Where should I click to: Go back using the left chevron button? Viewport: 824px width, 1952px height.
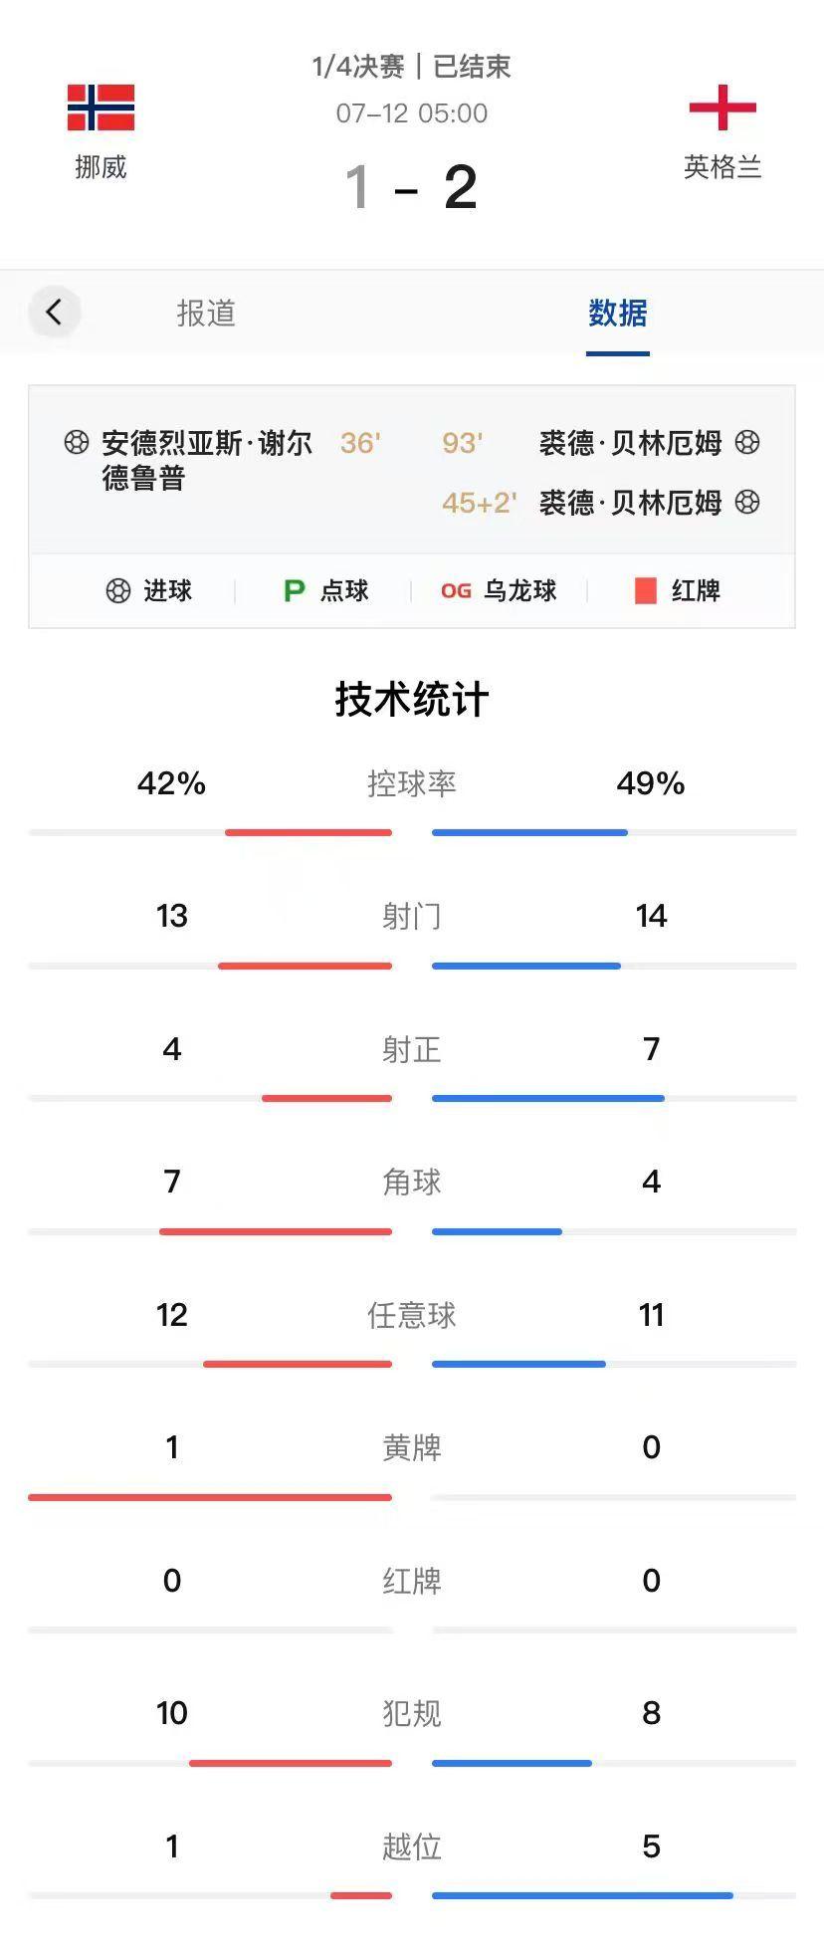click(x=54, y=312)
